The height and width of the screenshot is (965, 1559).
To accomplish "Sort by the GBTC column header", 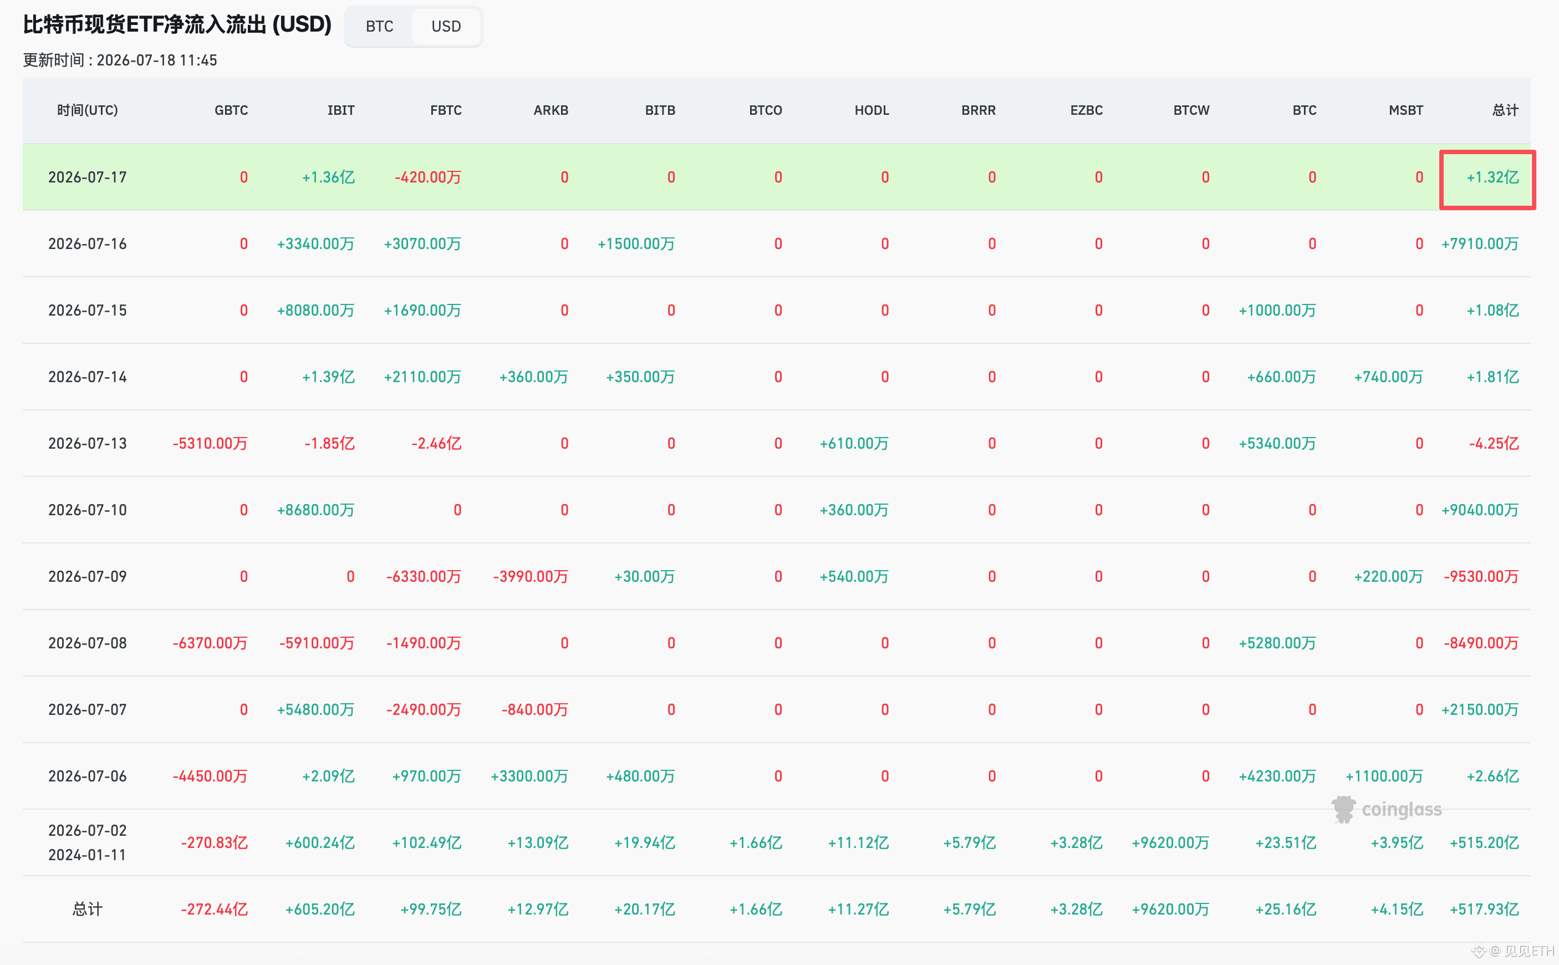I will pyautogui.click(x=231, y=110).
